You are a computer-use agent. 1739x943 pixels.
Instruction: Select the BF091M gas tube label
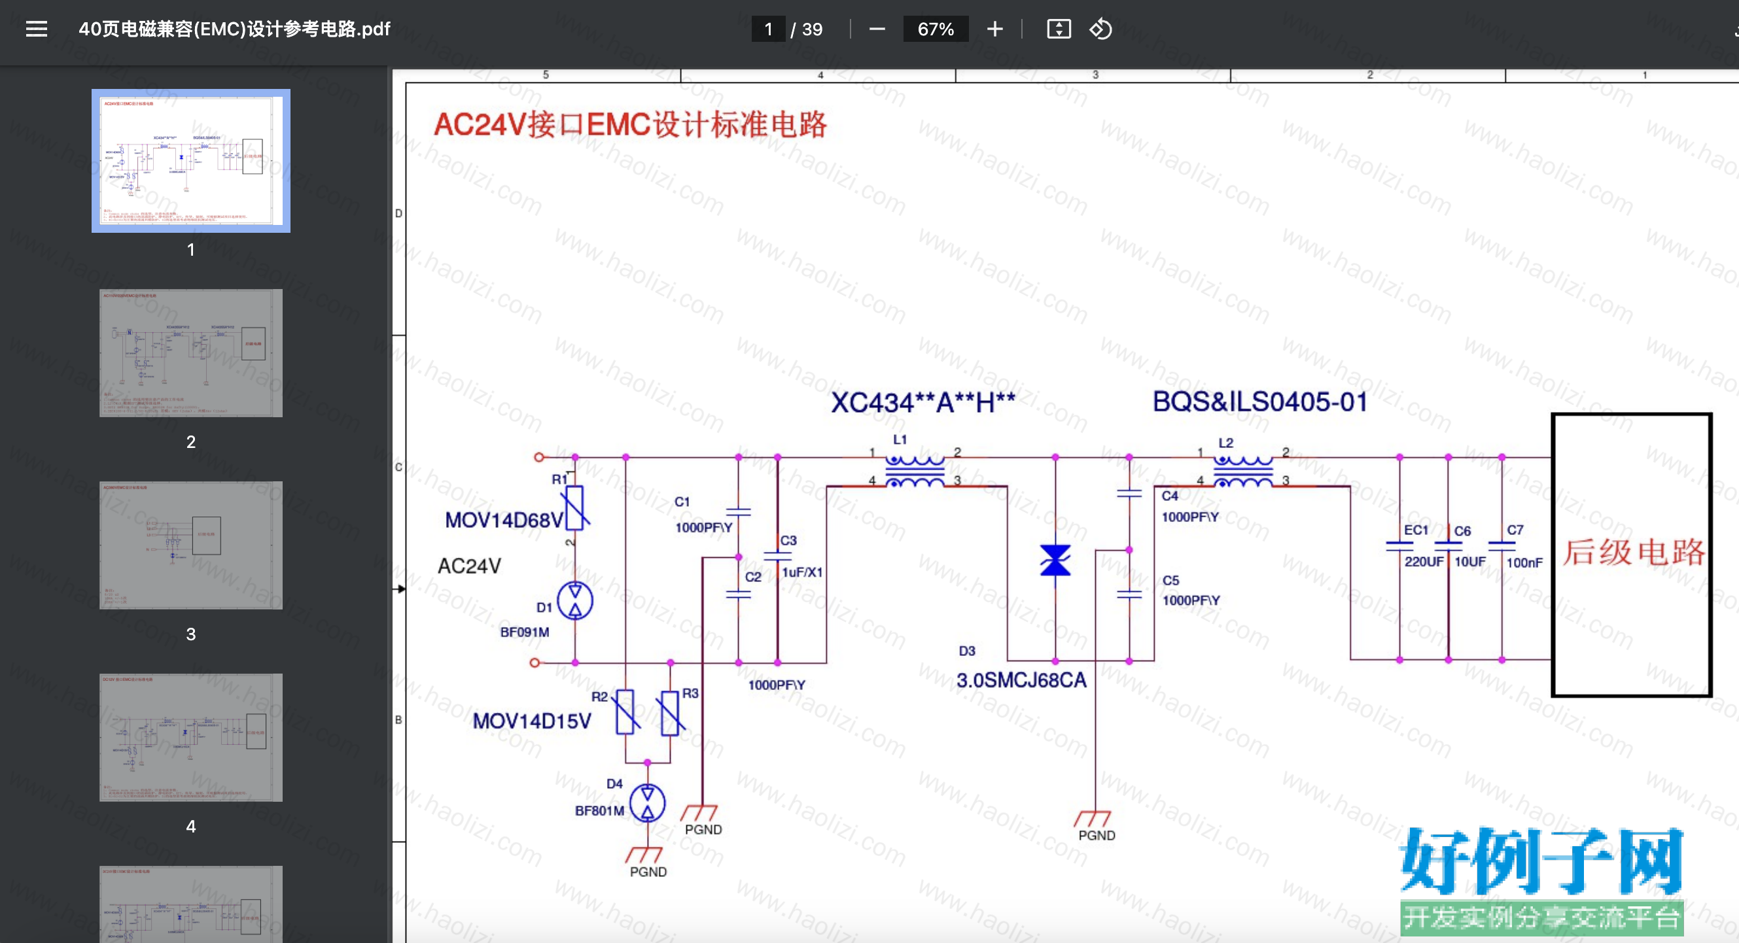coord(525,632)
